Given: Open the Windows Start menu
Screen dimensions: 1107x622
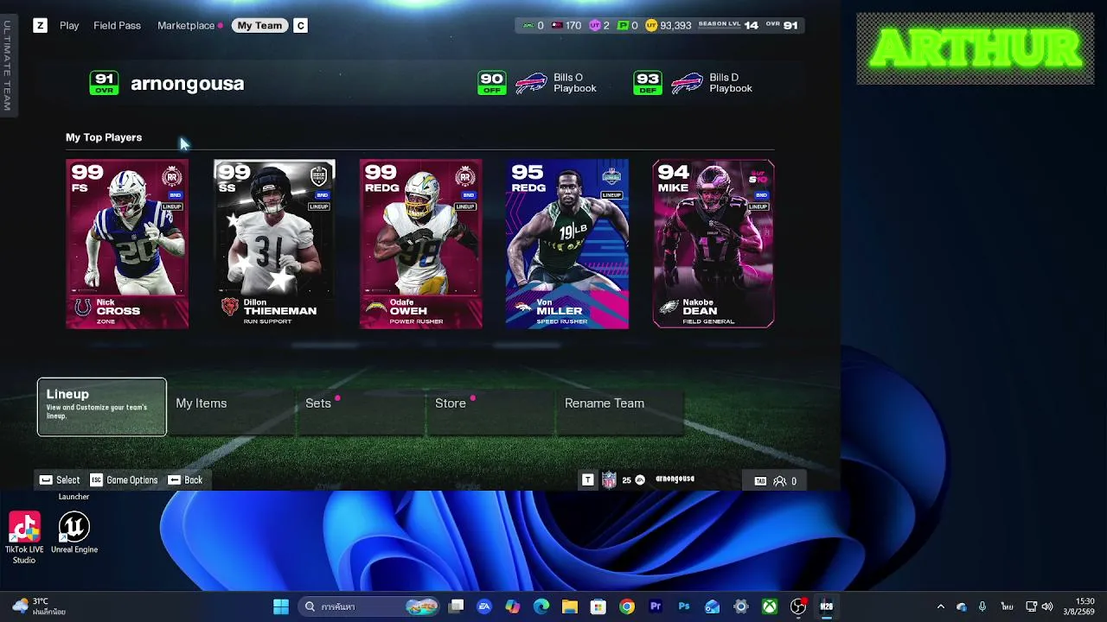Looking at the screenshot, I should [x=281, y=606].
